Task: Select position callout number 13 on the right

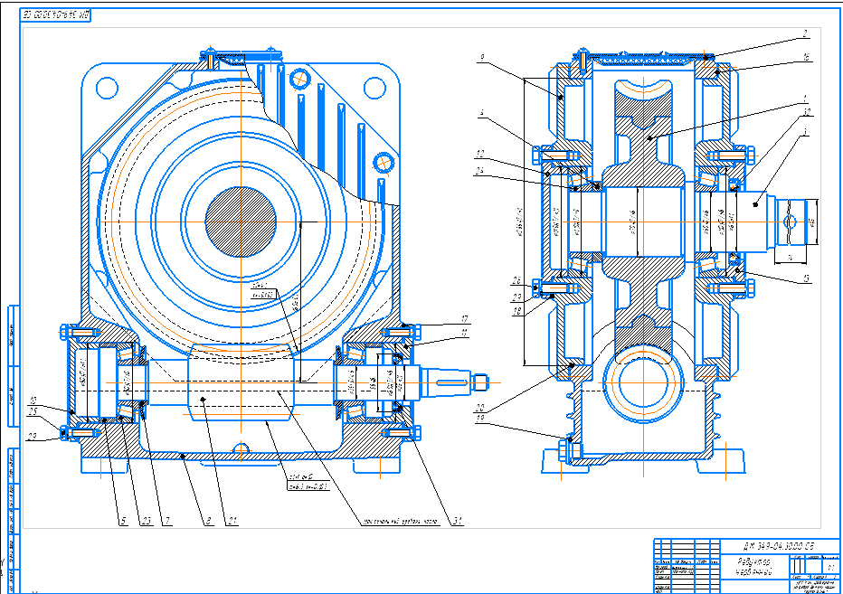Action: [803, 279]
